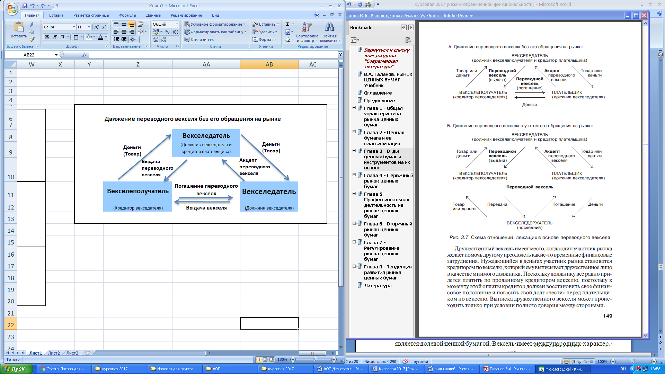This screenshot has width=665, height=374.
Task: Click the AutoSum sigma icon
Action: point(287,24)
